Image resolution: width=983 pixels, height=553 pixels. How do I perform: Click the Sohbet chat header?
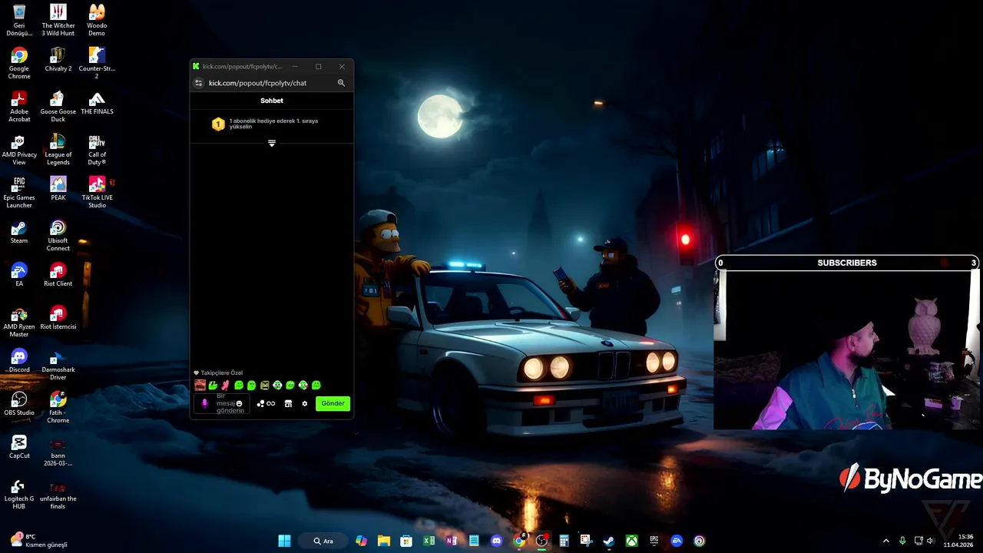click(272, 101)
